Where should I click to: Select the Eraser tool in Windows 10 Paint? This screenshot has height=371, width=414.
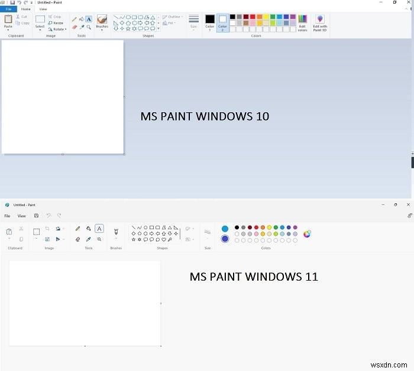coord(75,27)
